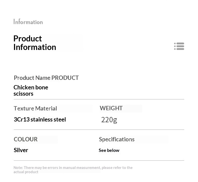Select the 'Product Information' heading
Image resolution: width=198 pixels, height=182 pixels.
pyautogui.click(x=35, y=43)
